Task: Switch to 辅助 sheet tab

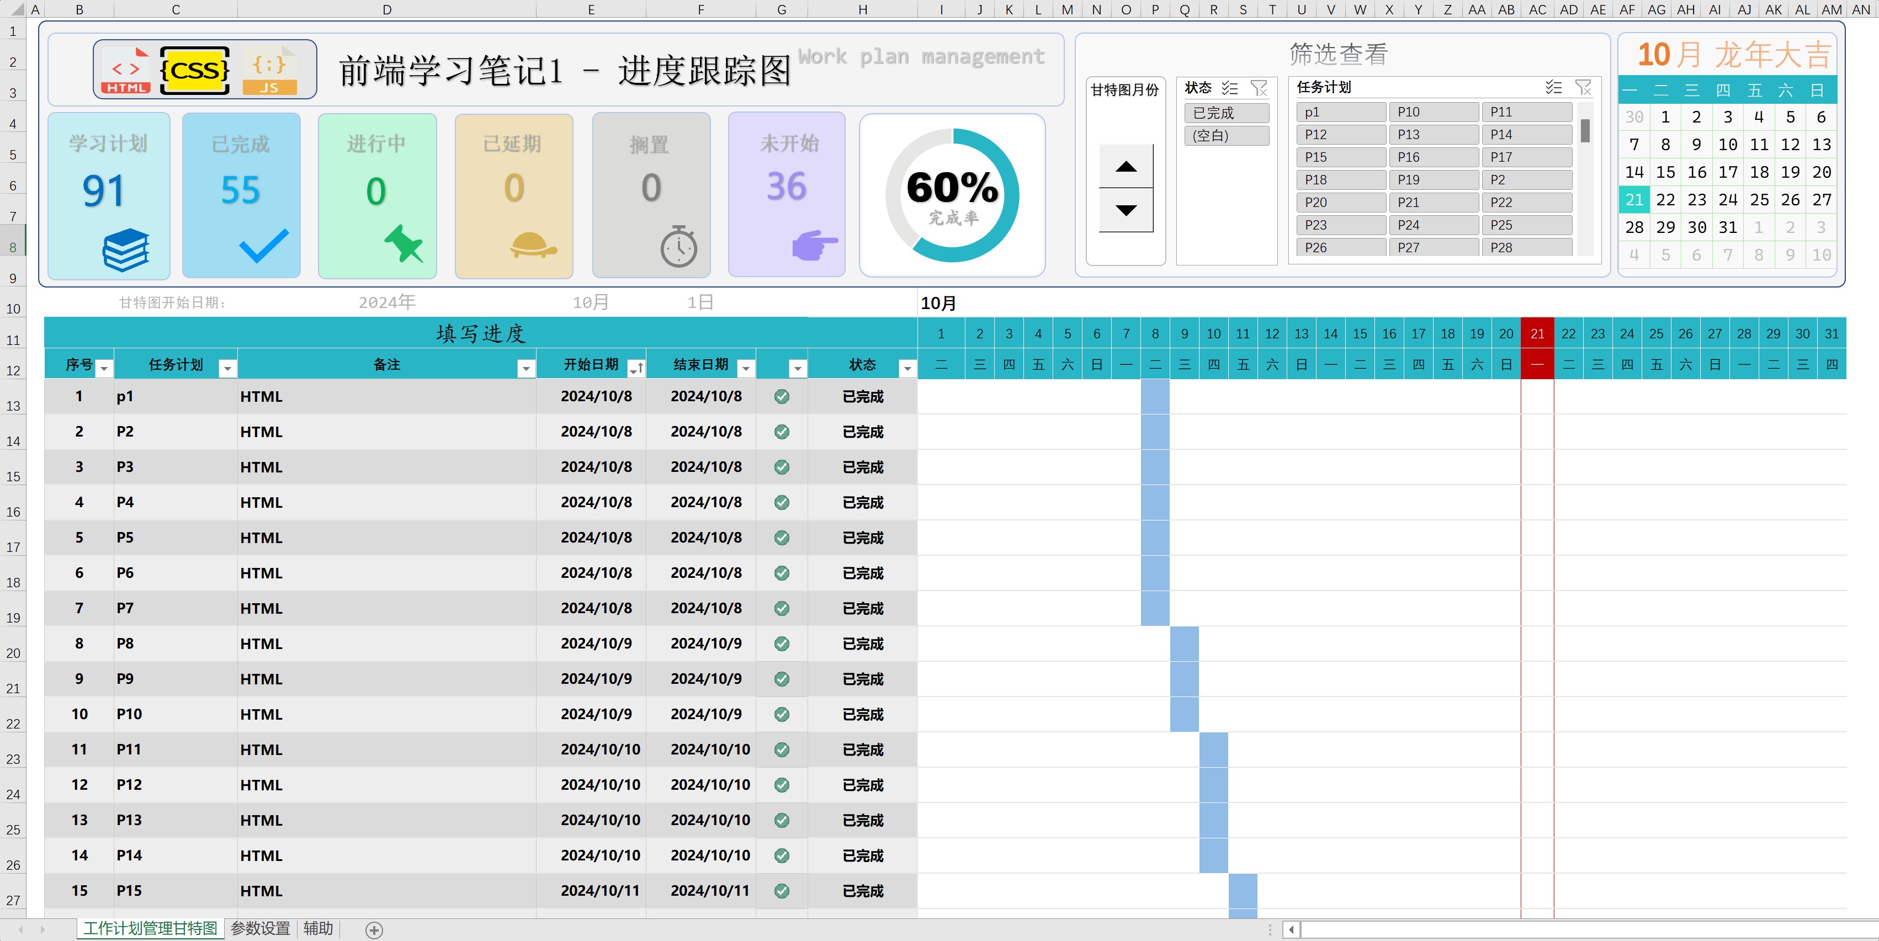Action: 318,929
